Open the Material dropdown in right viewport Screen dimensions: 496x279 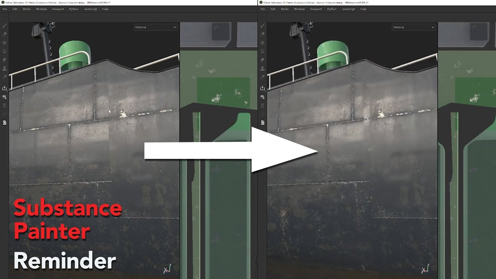click(414, 27)
